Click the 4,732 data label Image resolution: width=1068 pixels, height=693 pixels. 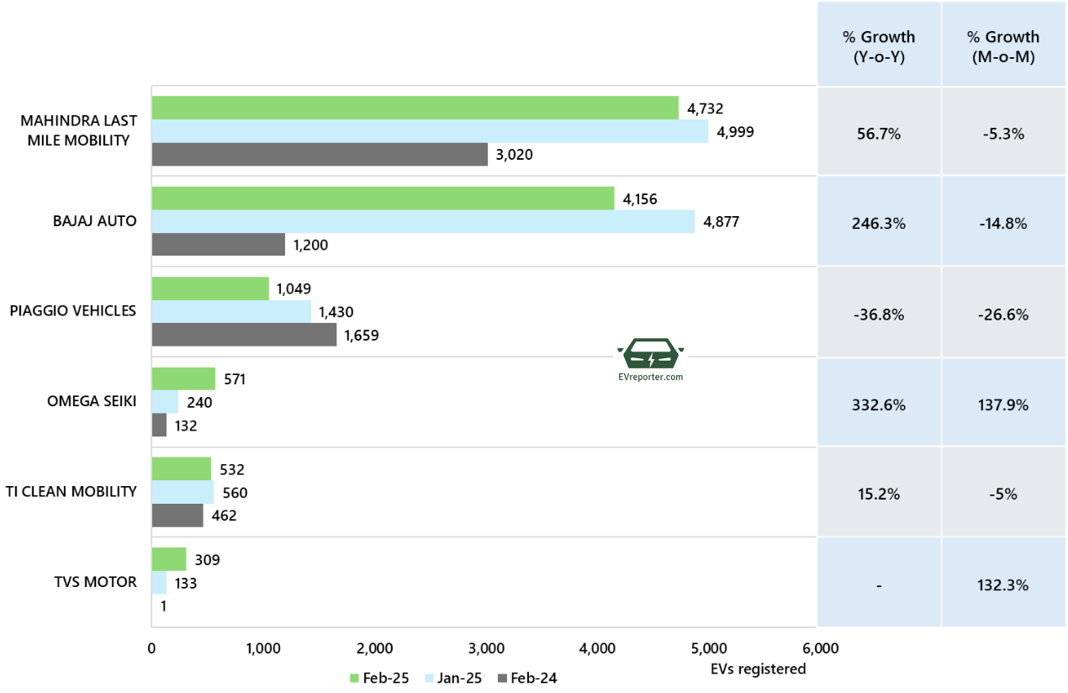[x=705, y=108]
